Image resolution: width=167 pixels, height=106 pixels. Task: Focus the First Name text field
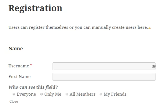click(104, 77)
